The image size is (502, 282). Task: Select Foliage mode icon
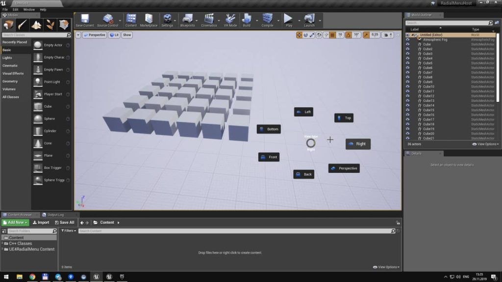click(x=50, y=24)
